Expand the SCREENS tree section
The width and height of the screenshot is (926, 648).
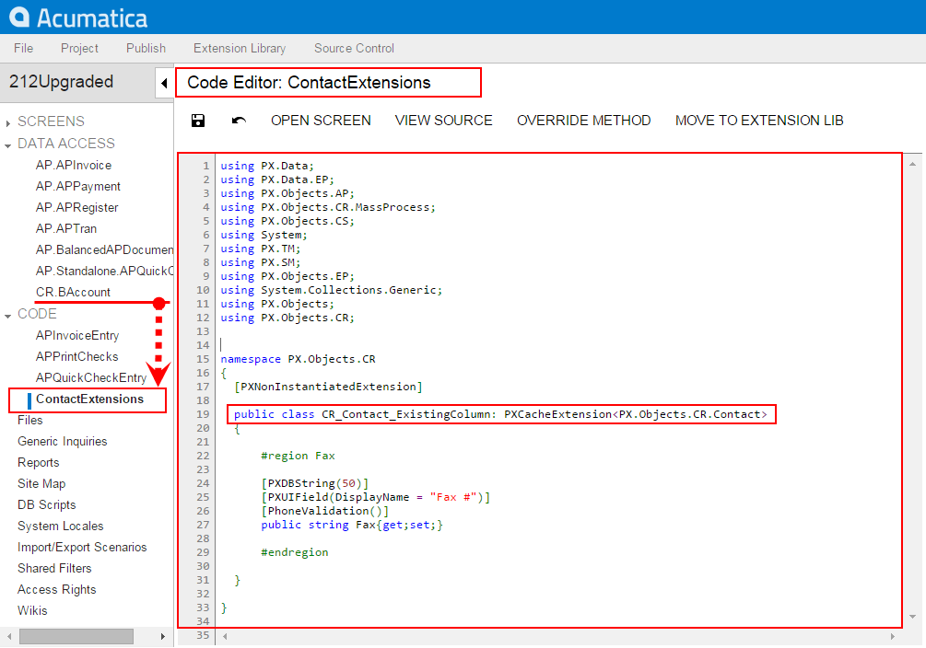(8, 122)
